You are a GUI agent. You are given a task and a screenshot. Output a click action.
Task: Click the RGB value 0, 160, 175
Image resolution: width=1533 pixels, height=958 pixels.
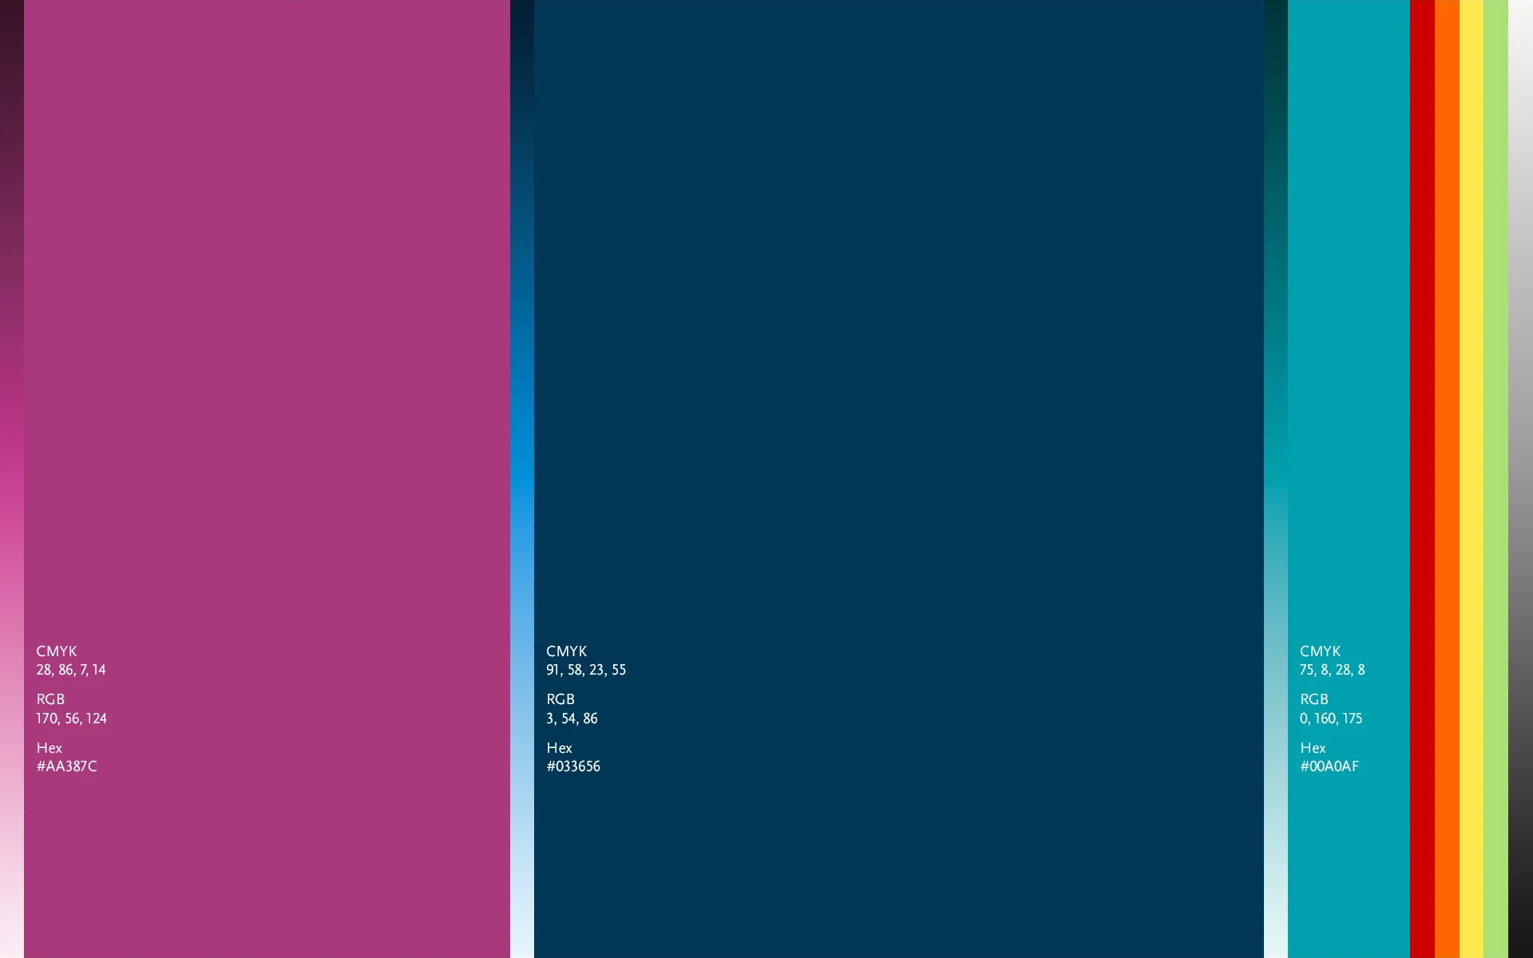click(x=1331, y=718)
